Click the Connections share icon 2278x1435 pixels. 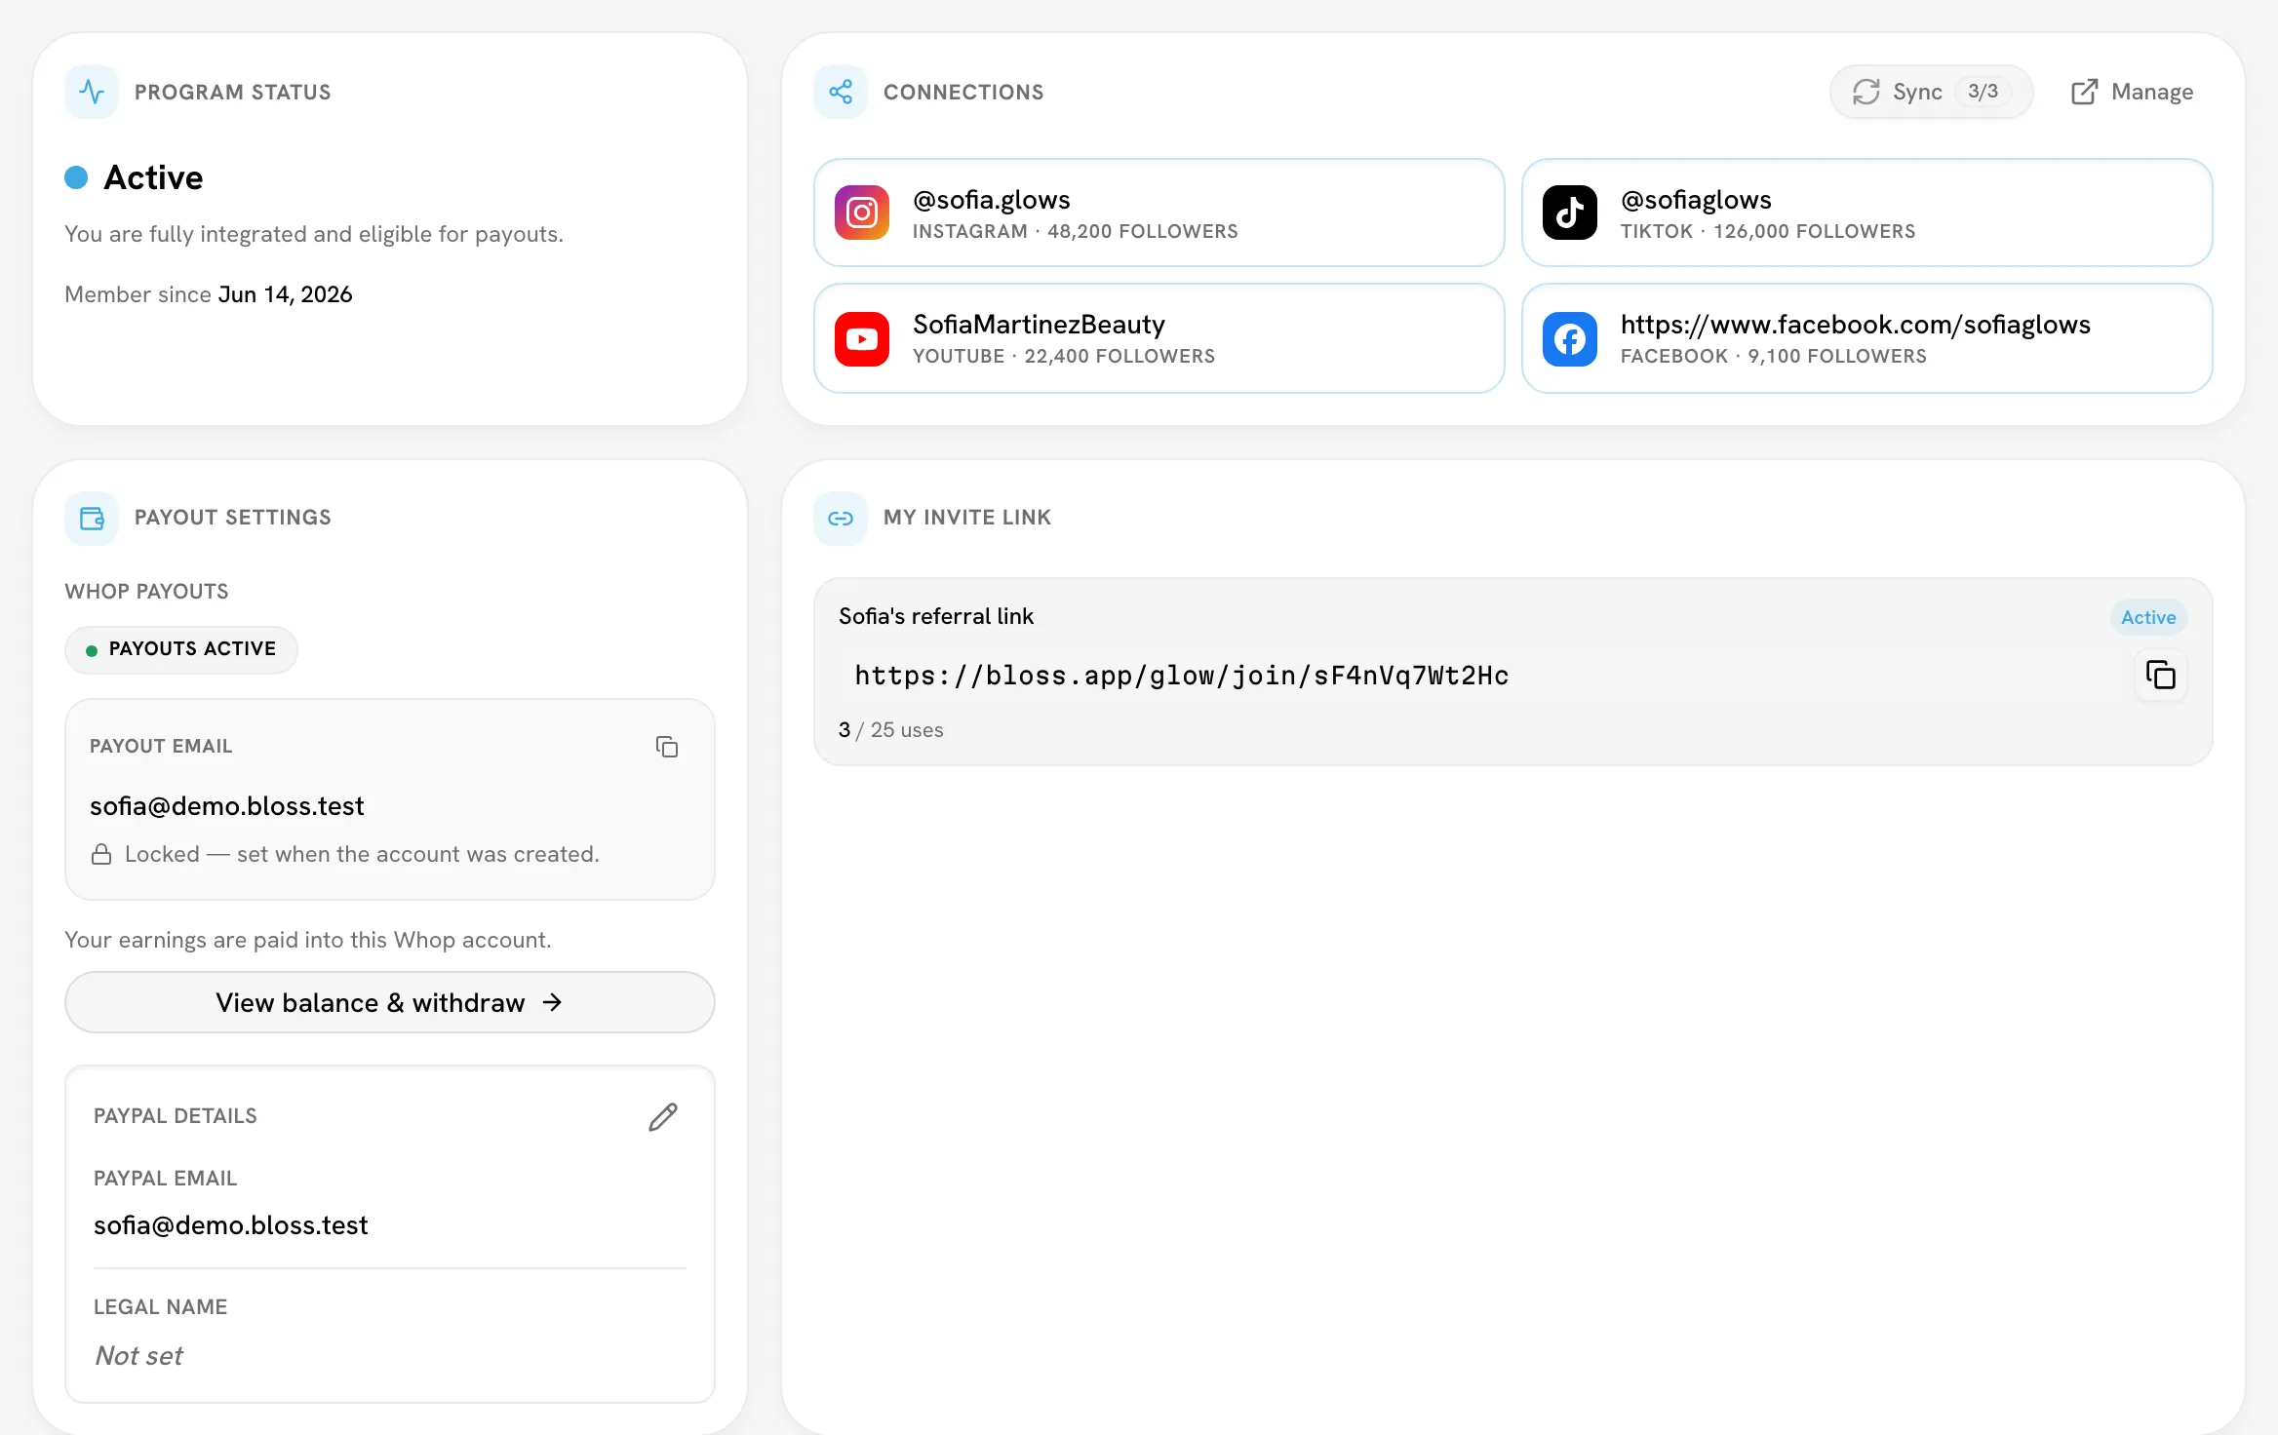[841, 92]
